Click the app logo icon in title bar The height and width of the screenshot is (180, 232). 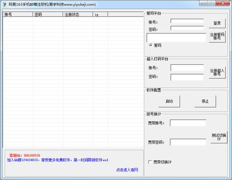point(5,4)
